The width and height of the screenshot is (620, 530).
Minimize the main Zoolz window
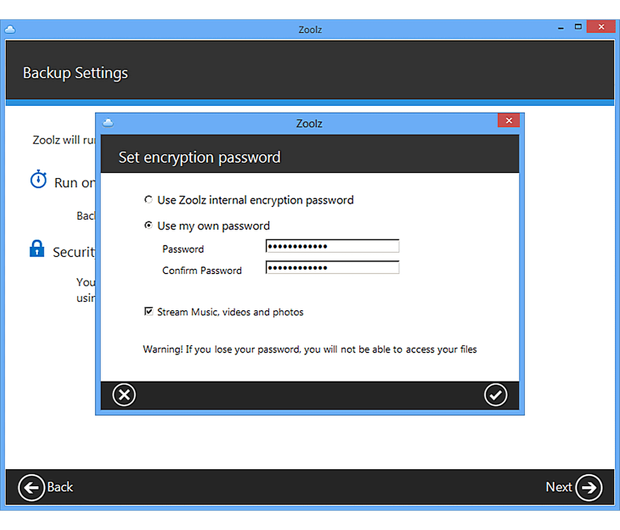[561, 27]
